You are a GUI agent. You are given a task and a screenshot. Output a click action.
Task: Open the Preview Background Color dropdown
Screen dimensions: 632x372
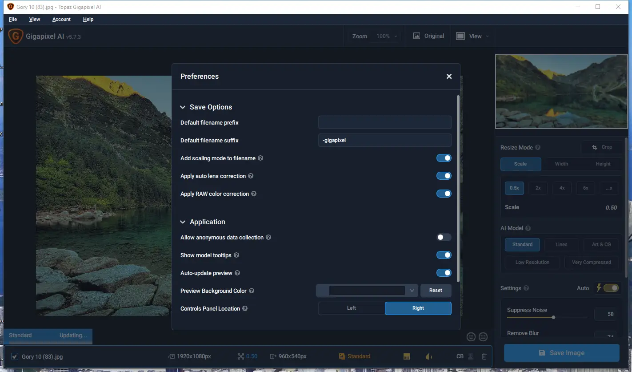coord(412,291)
